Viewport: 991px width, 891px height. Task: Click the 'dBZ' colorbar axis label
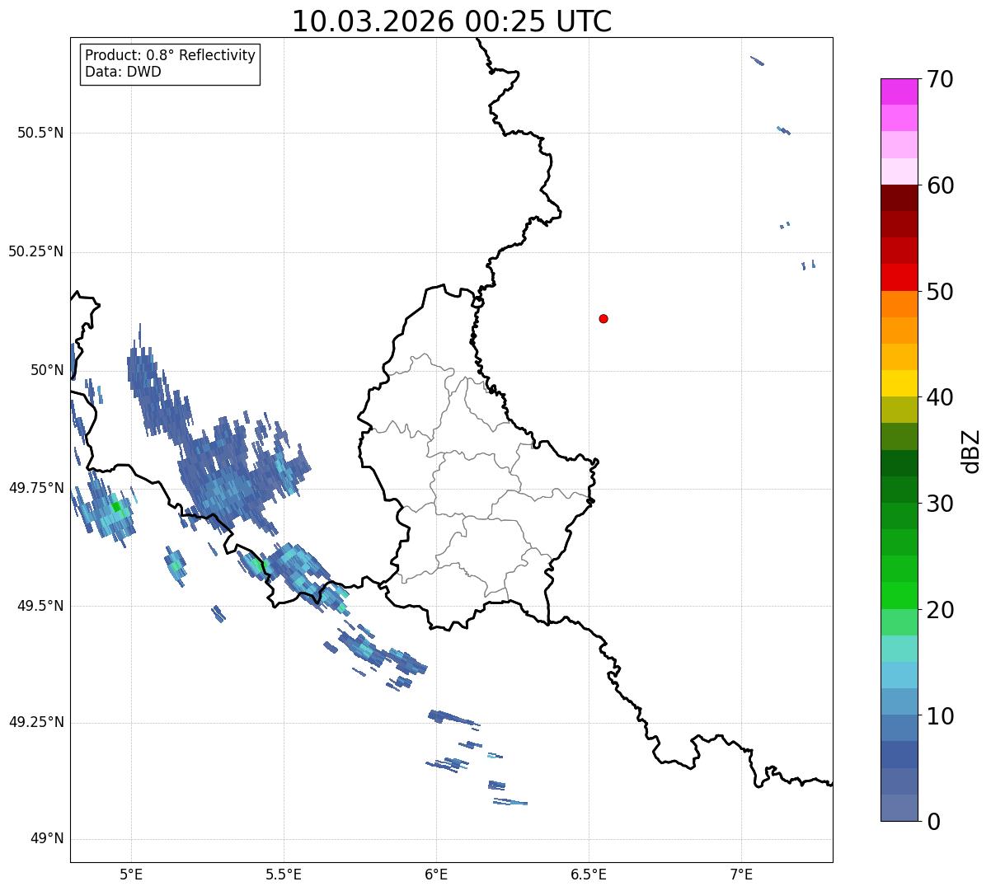pyautogui.click(x=971, y=451)
